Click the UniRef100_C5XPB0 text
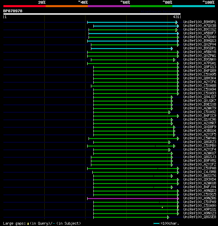The width and height of the screenshot is (218, 226). (x=200, y=146)
